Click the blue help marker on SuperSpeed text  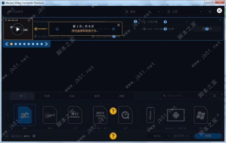[x=114, y=36]
